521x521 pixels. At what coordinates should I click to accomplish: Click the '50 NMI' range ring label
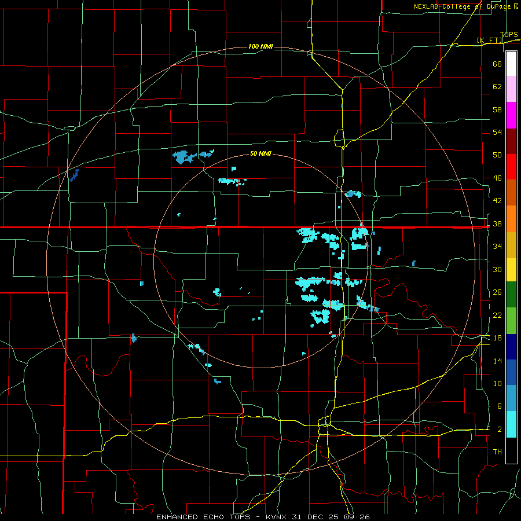260,153
